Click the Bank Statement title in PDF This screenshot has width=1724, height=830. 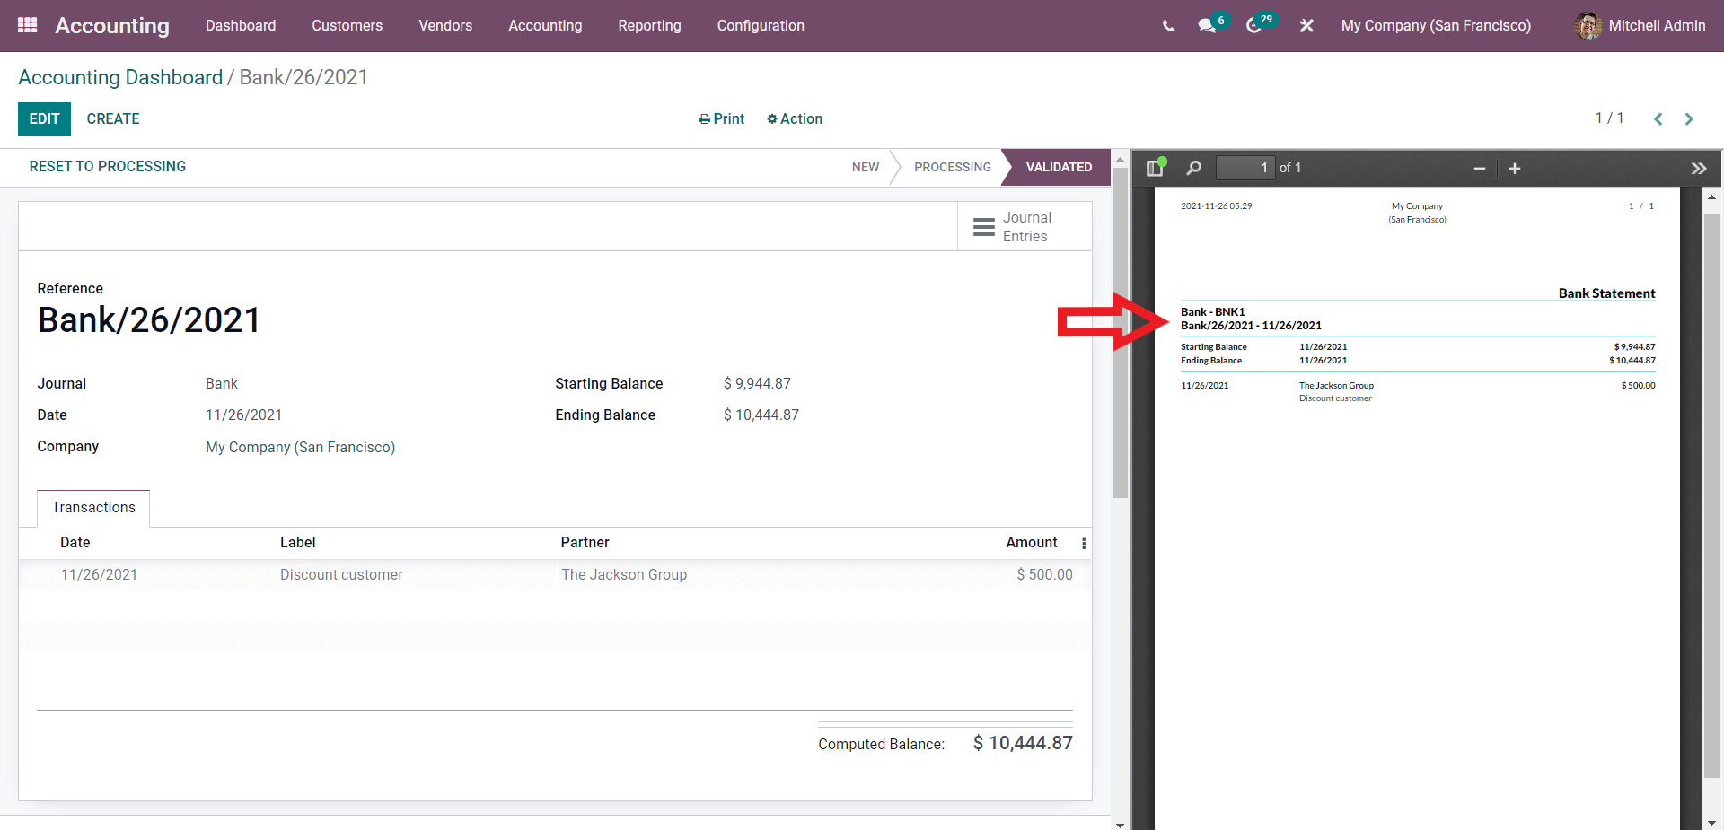pyautogui.click(x=1606, y=293)
